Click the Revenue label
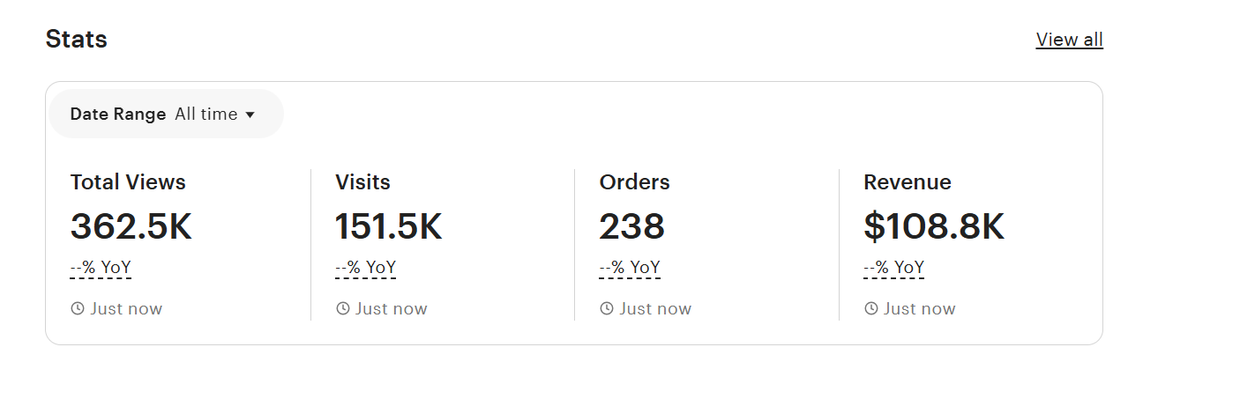1255x399 pixels. click(907, 182)
